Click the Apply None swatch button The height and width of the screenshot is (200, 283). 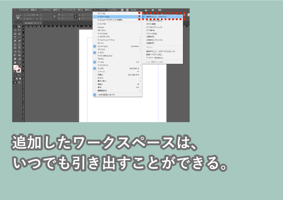click(20, 79)
